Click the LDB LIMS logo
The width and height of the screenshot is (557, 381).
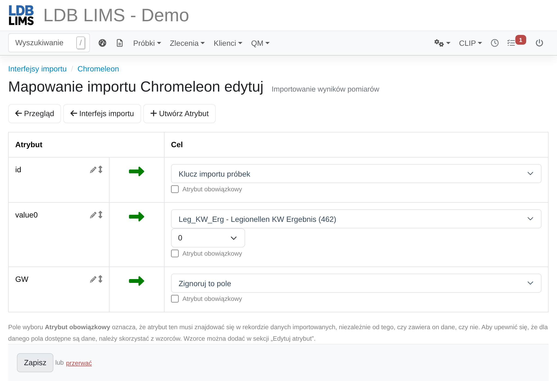[21, 15]
